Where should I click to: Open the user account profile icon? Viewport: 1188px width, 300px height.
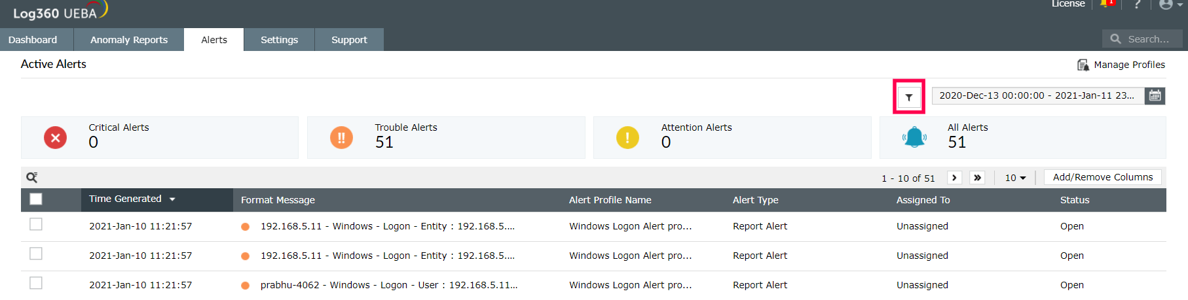[x=1166, y=5]
